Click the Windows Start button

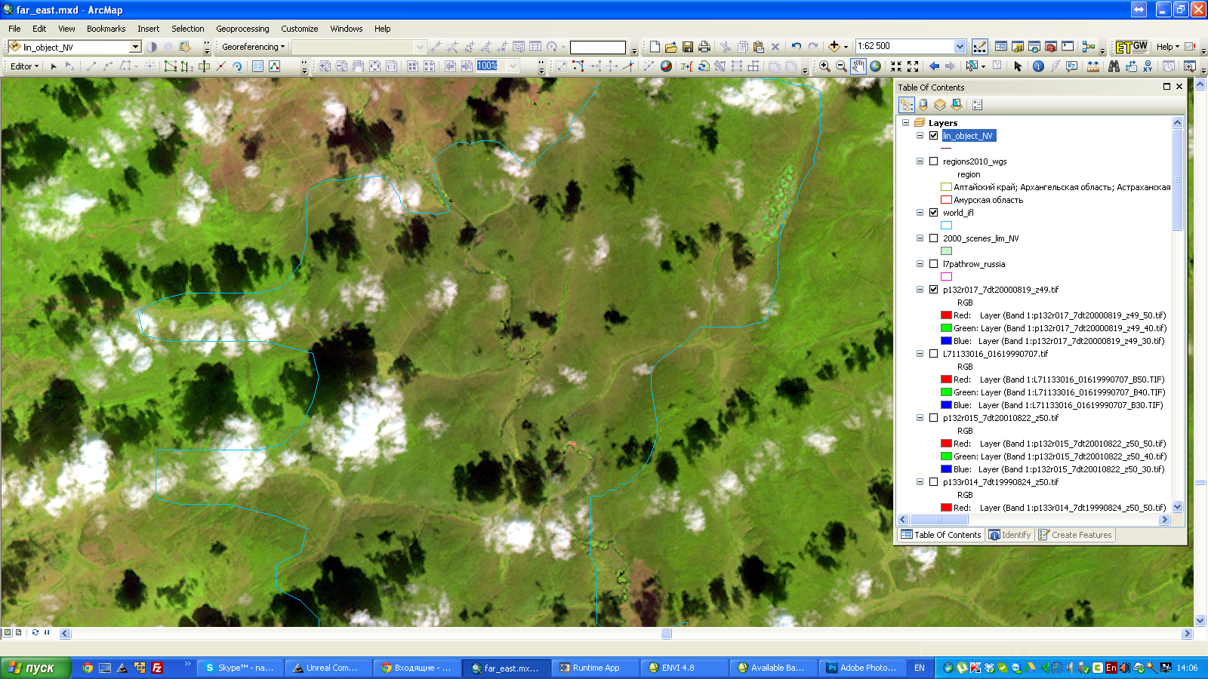point(34,668)
